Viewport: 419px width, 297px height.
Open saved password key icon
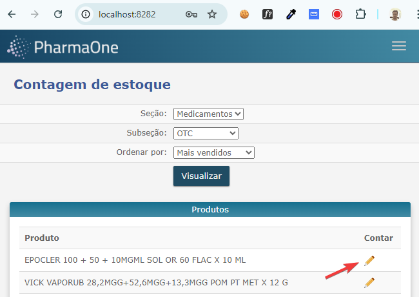coord(191,14)
